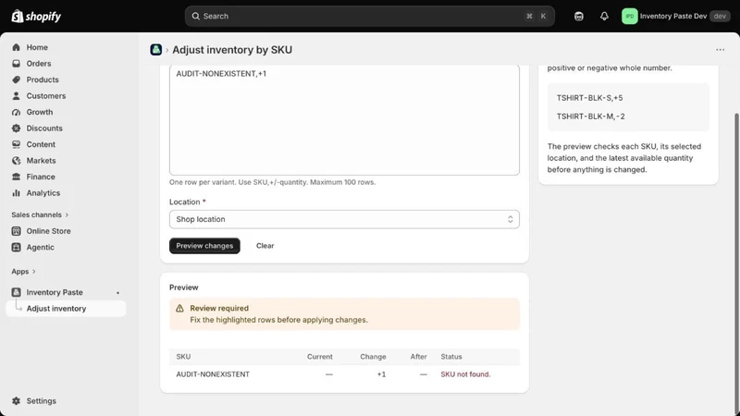
Task: Click the TSHIRT-BLK-S,+5 example text
Action: 589,98
